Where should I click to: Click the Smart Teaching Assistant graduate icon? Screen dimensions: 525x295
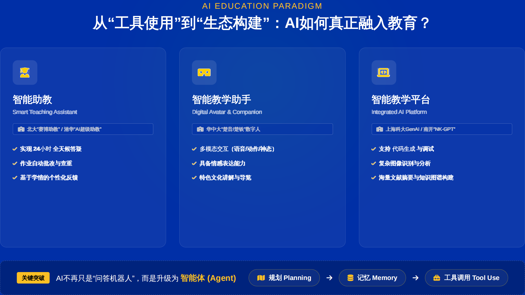25,73
